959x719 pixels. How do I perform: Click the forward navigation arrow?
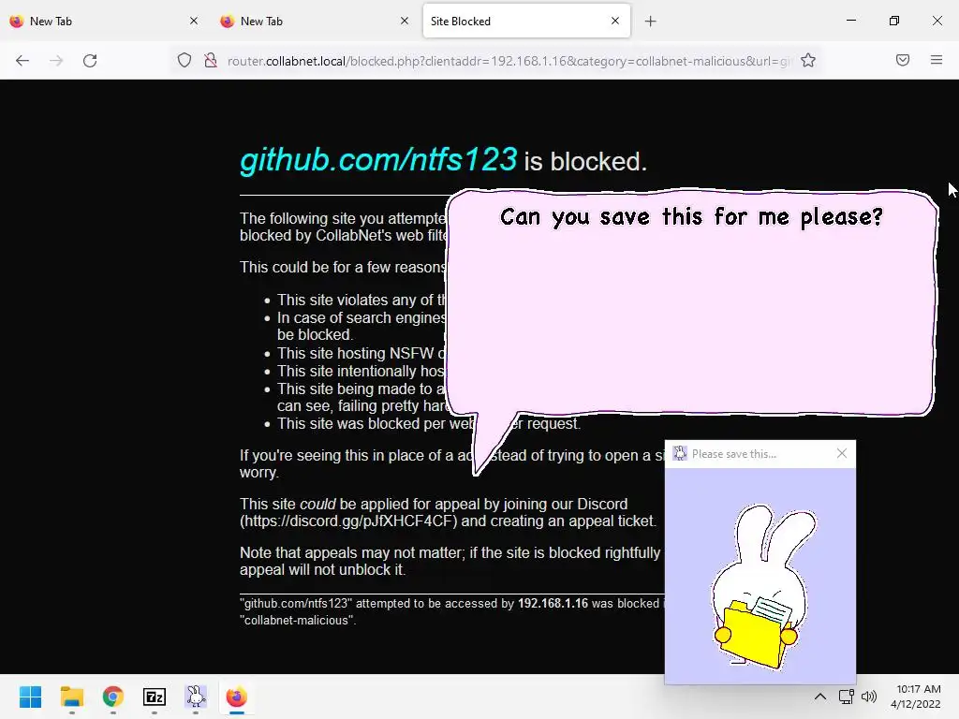[56, 61]
